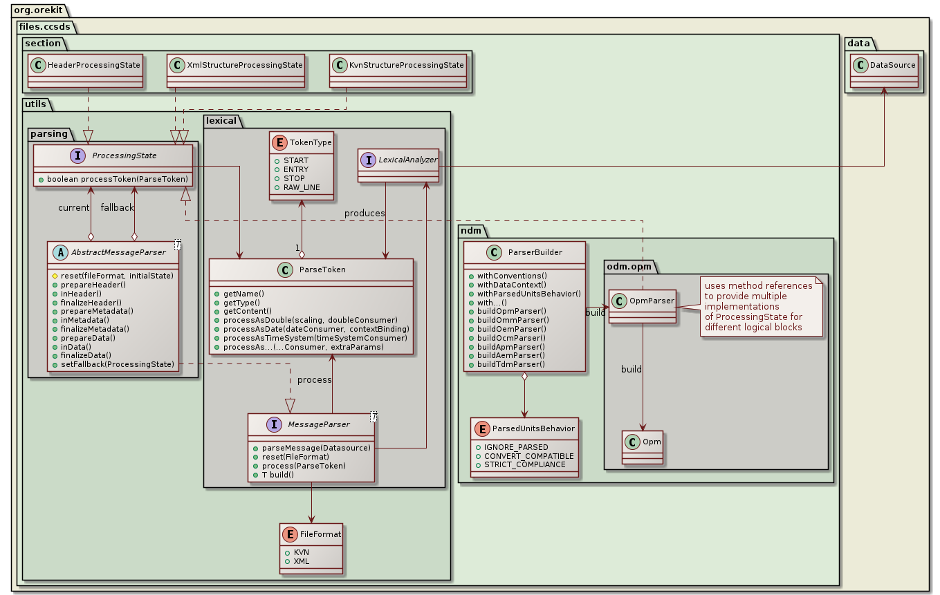Switch to the files.ccsds package tab
This screenshot has height=595, width=940.
[44, 27]
